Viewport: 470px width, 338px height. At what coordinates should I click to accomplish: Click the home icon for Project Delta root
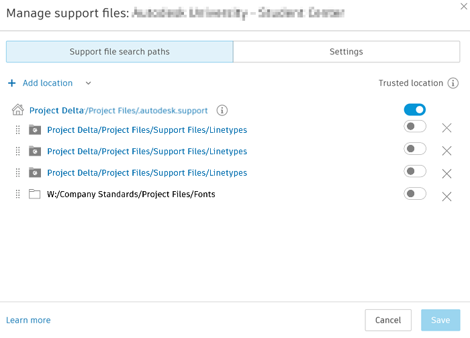pos(18,110)
